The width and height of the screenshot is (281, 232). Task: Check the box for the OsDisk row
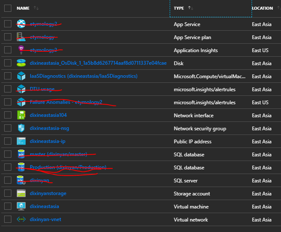(x=8, y=63)
